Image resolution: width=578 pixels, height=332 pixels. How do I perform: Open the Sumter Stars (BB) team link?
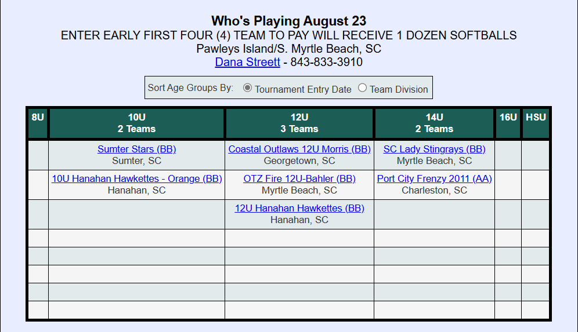[x=136, y=149]
